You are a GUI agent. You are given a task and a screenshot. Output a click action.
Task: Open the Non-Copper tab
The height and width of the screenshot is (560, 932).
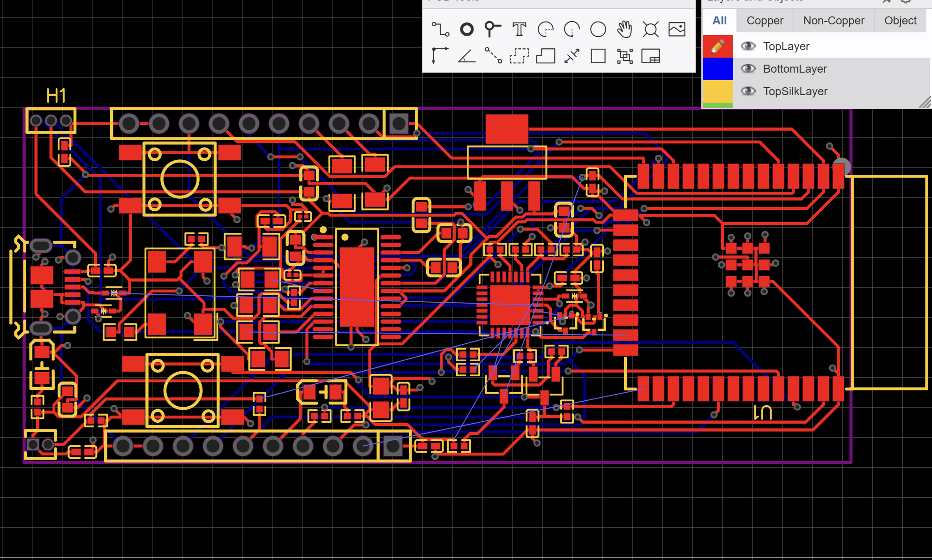pos(834,21)
